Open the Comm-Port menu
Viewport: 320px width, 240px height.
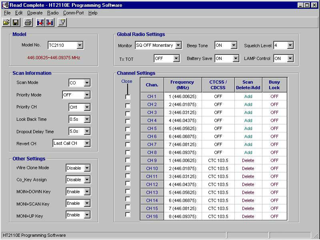pos(73,13)
